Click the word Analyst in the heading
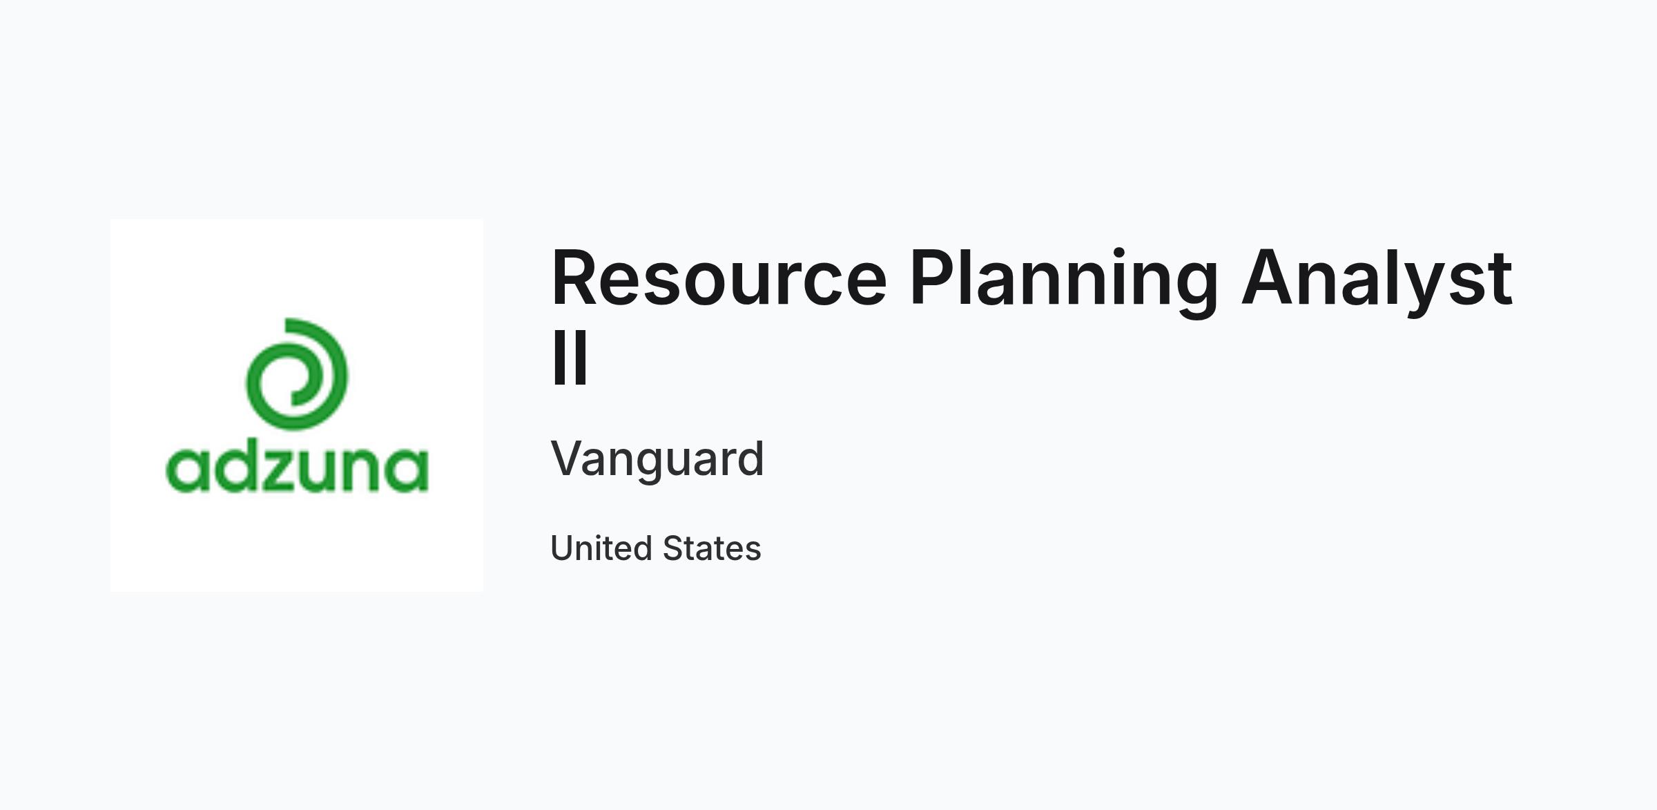 pyautogui.click(x=1377, y=282)
